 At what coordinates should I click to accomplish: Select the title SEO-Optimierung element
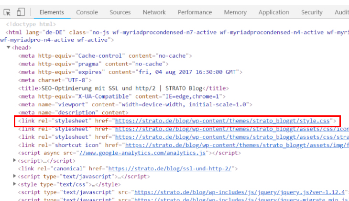click(x=123, y=88)
